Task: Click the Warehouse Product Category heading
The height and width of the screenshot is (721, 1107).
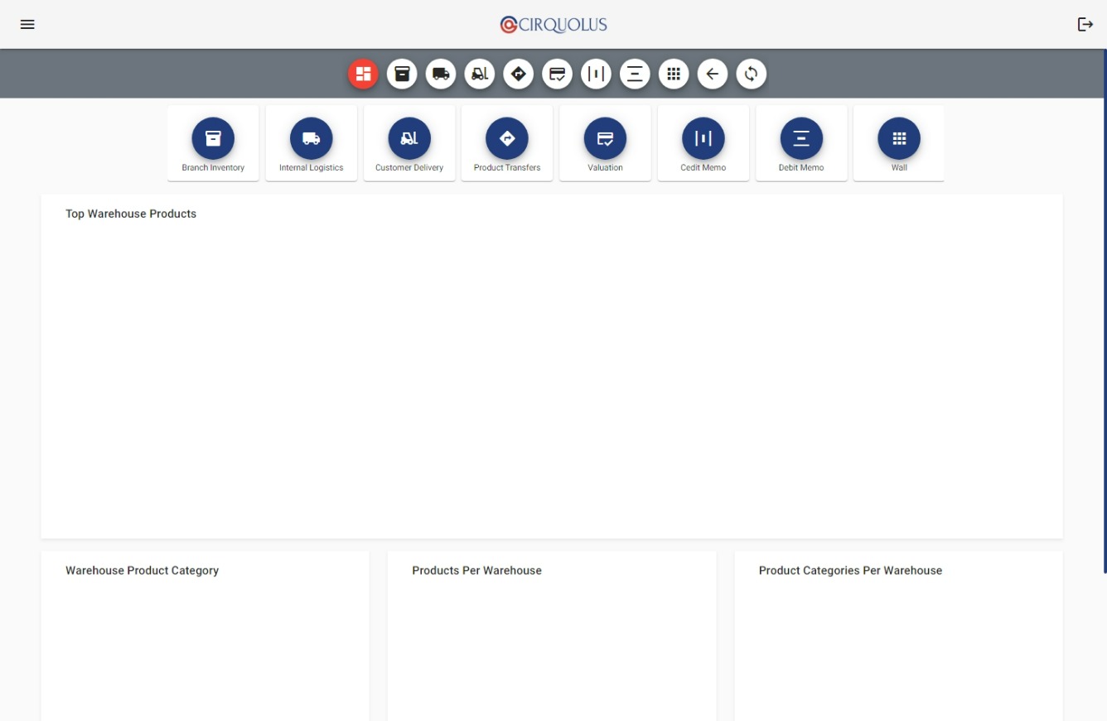Action: click(143, 570)
